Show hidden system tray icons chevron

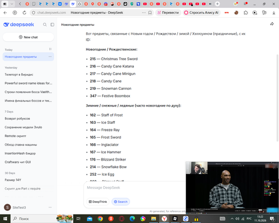click(x=232, y=219)
